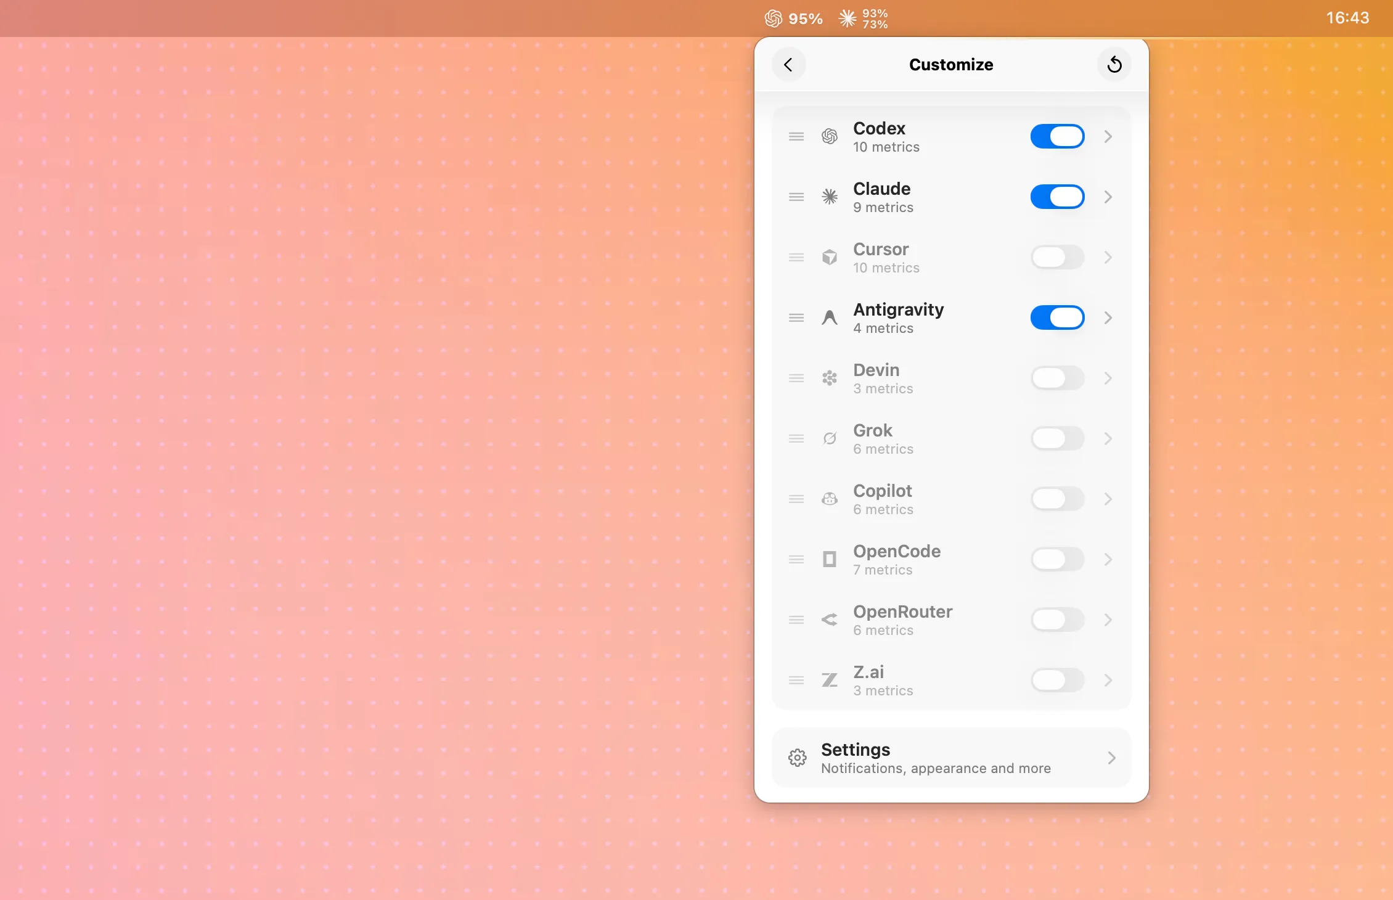Open Settings: Notifications, appearance and more

tap(951, 758)
